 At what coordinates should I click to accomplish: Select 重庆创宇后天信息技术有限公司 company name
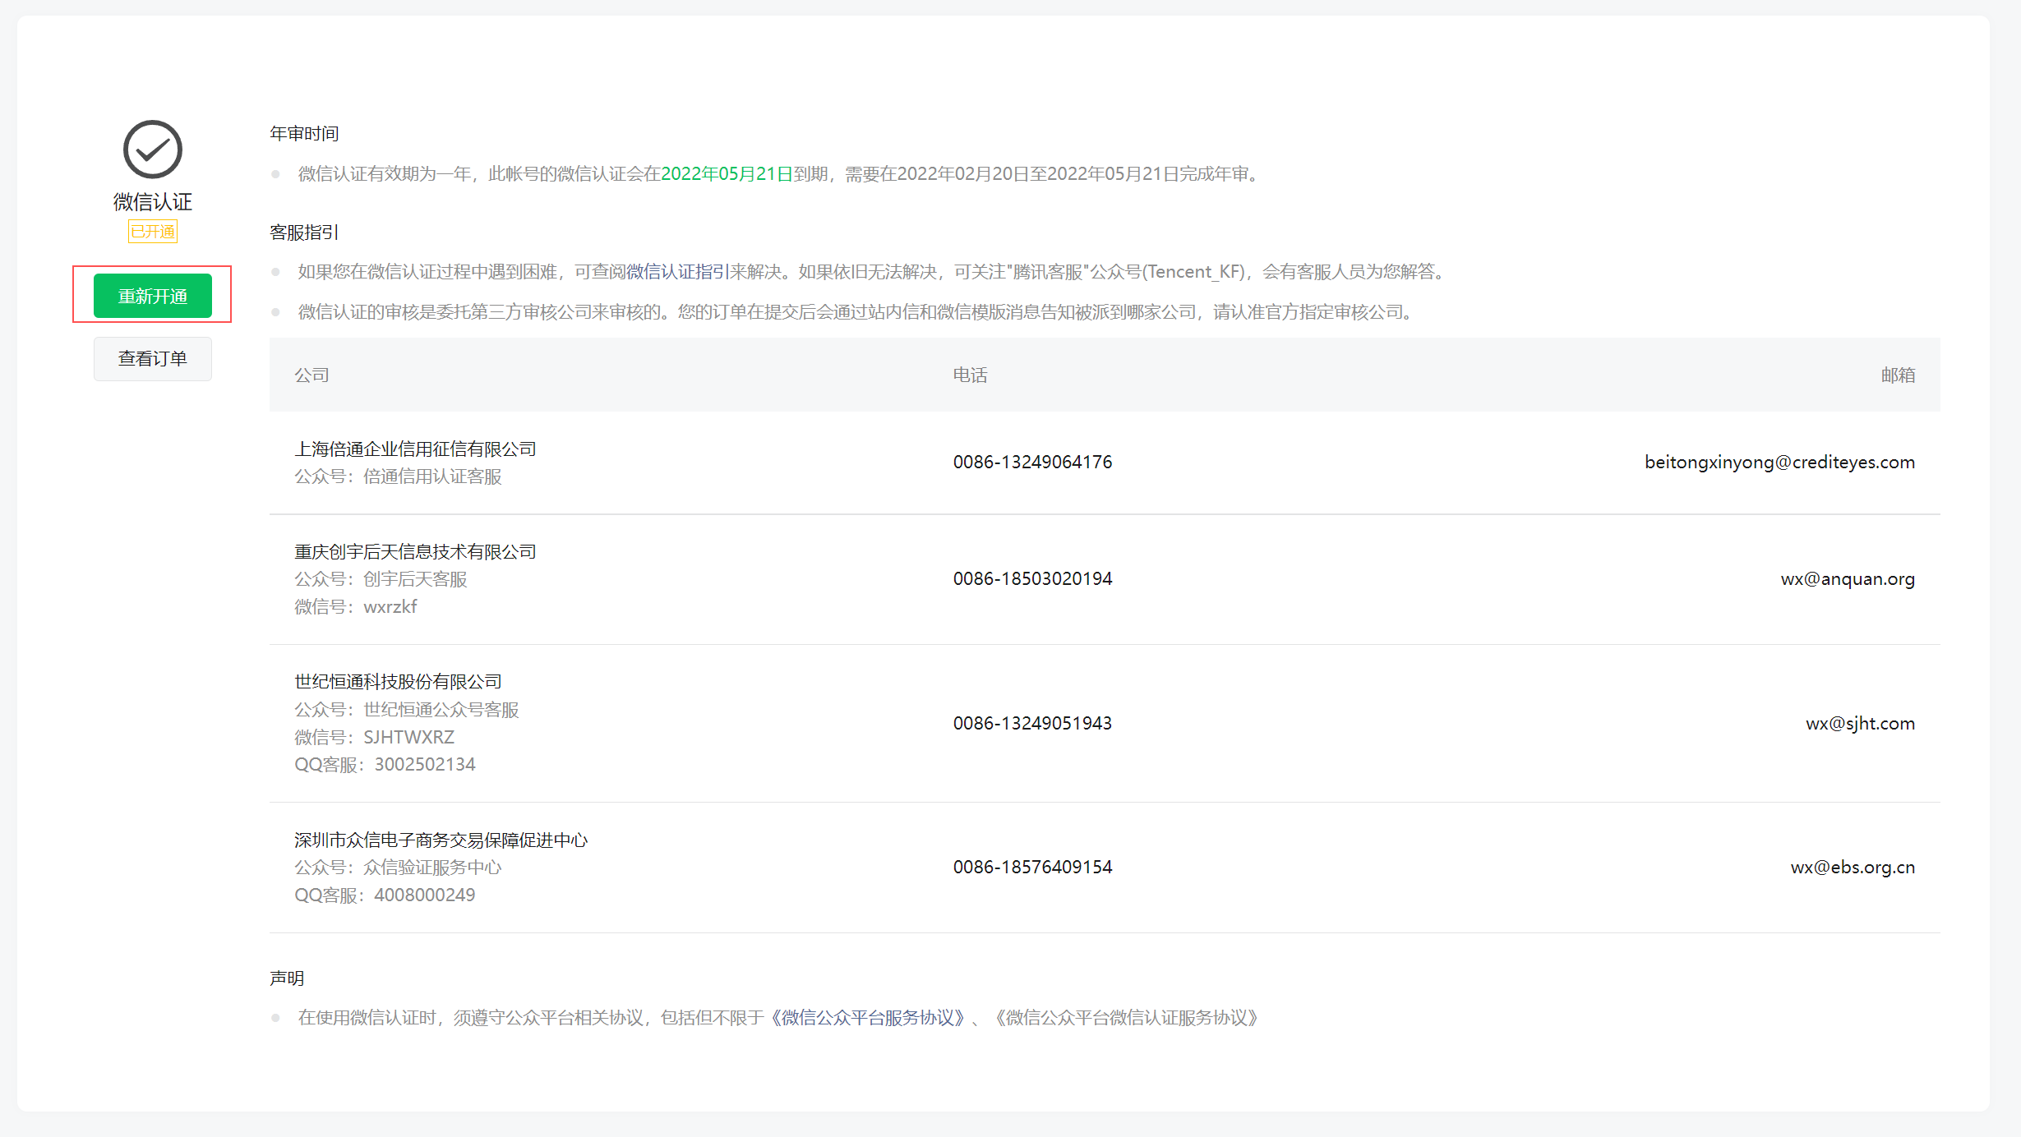[x=415, y=552]
